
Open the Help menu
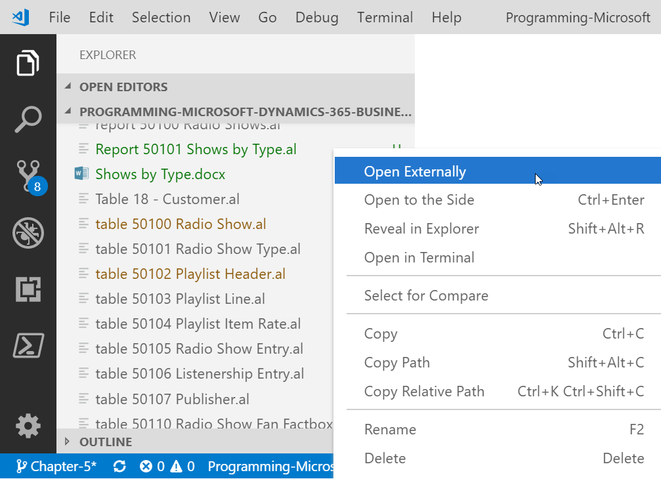coord(446,17)
